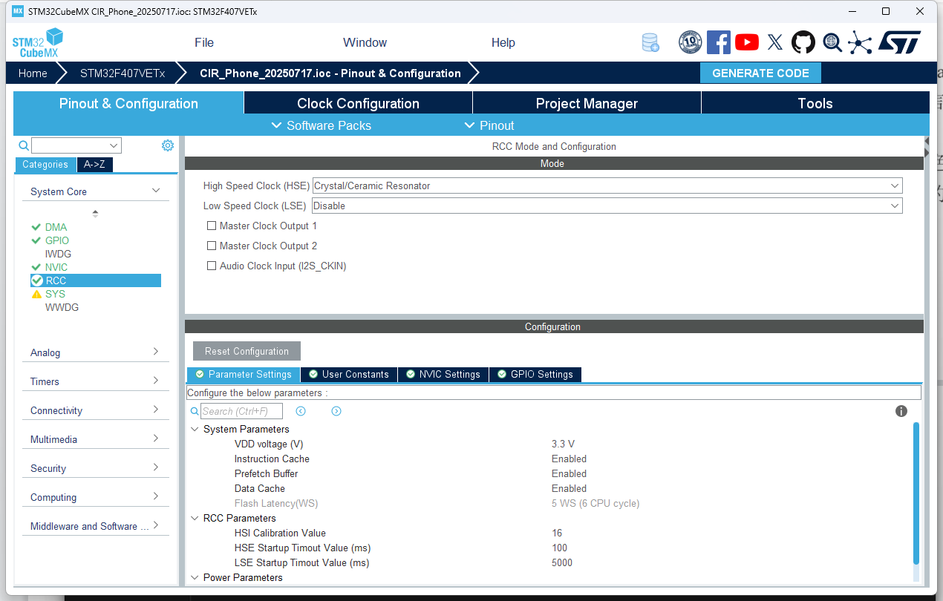
Task: Click the parameter information icon
Action: [901, 411]
